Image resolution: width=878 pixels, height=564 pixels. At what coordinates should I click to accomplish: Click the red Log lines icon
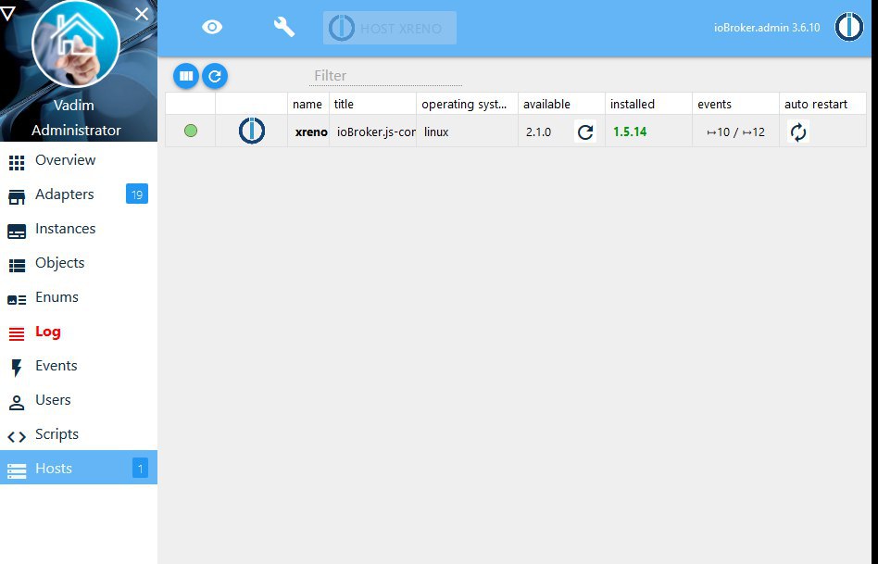coord(17,334)
